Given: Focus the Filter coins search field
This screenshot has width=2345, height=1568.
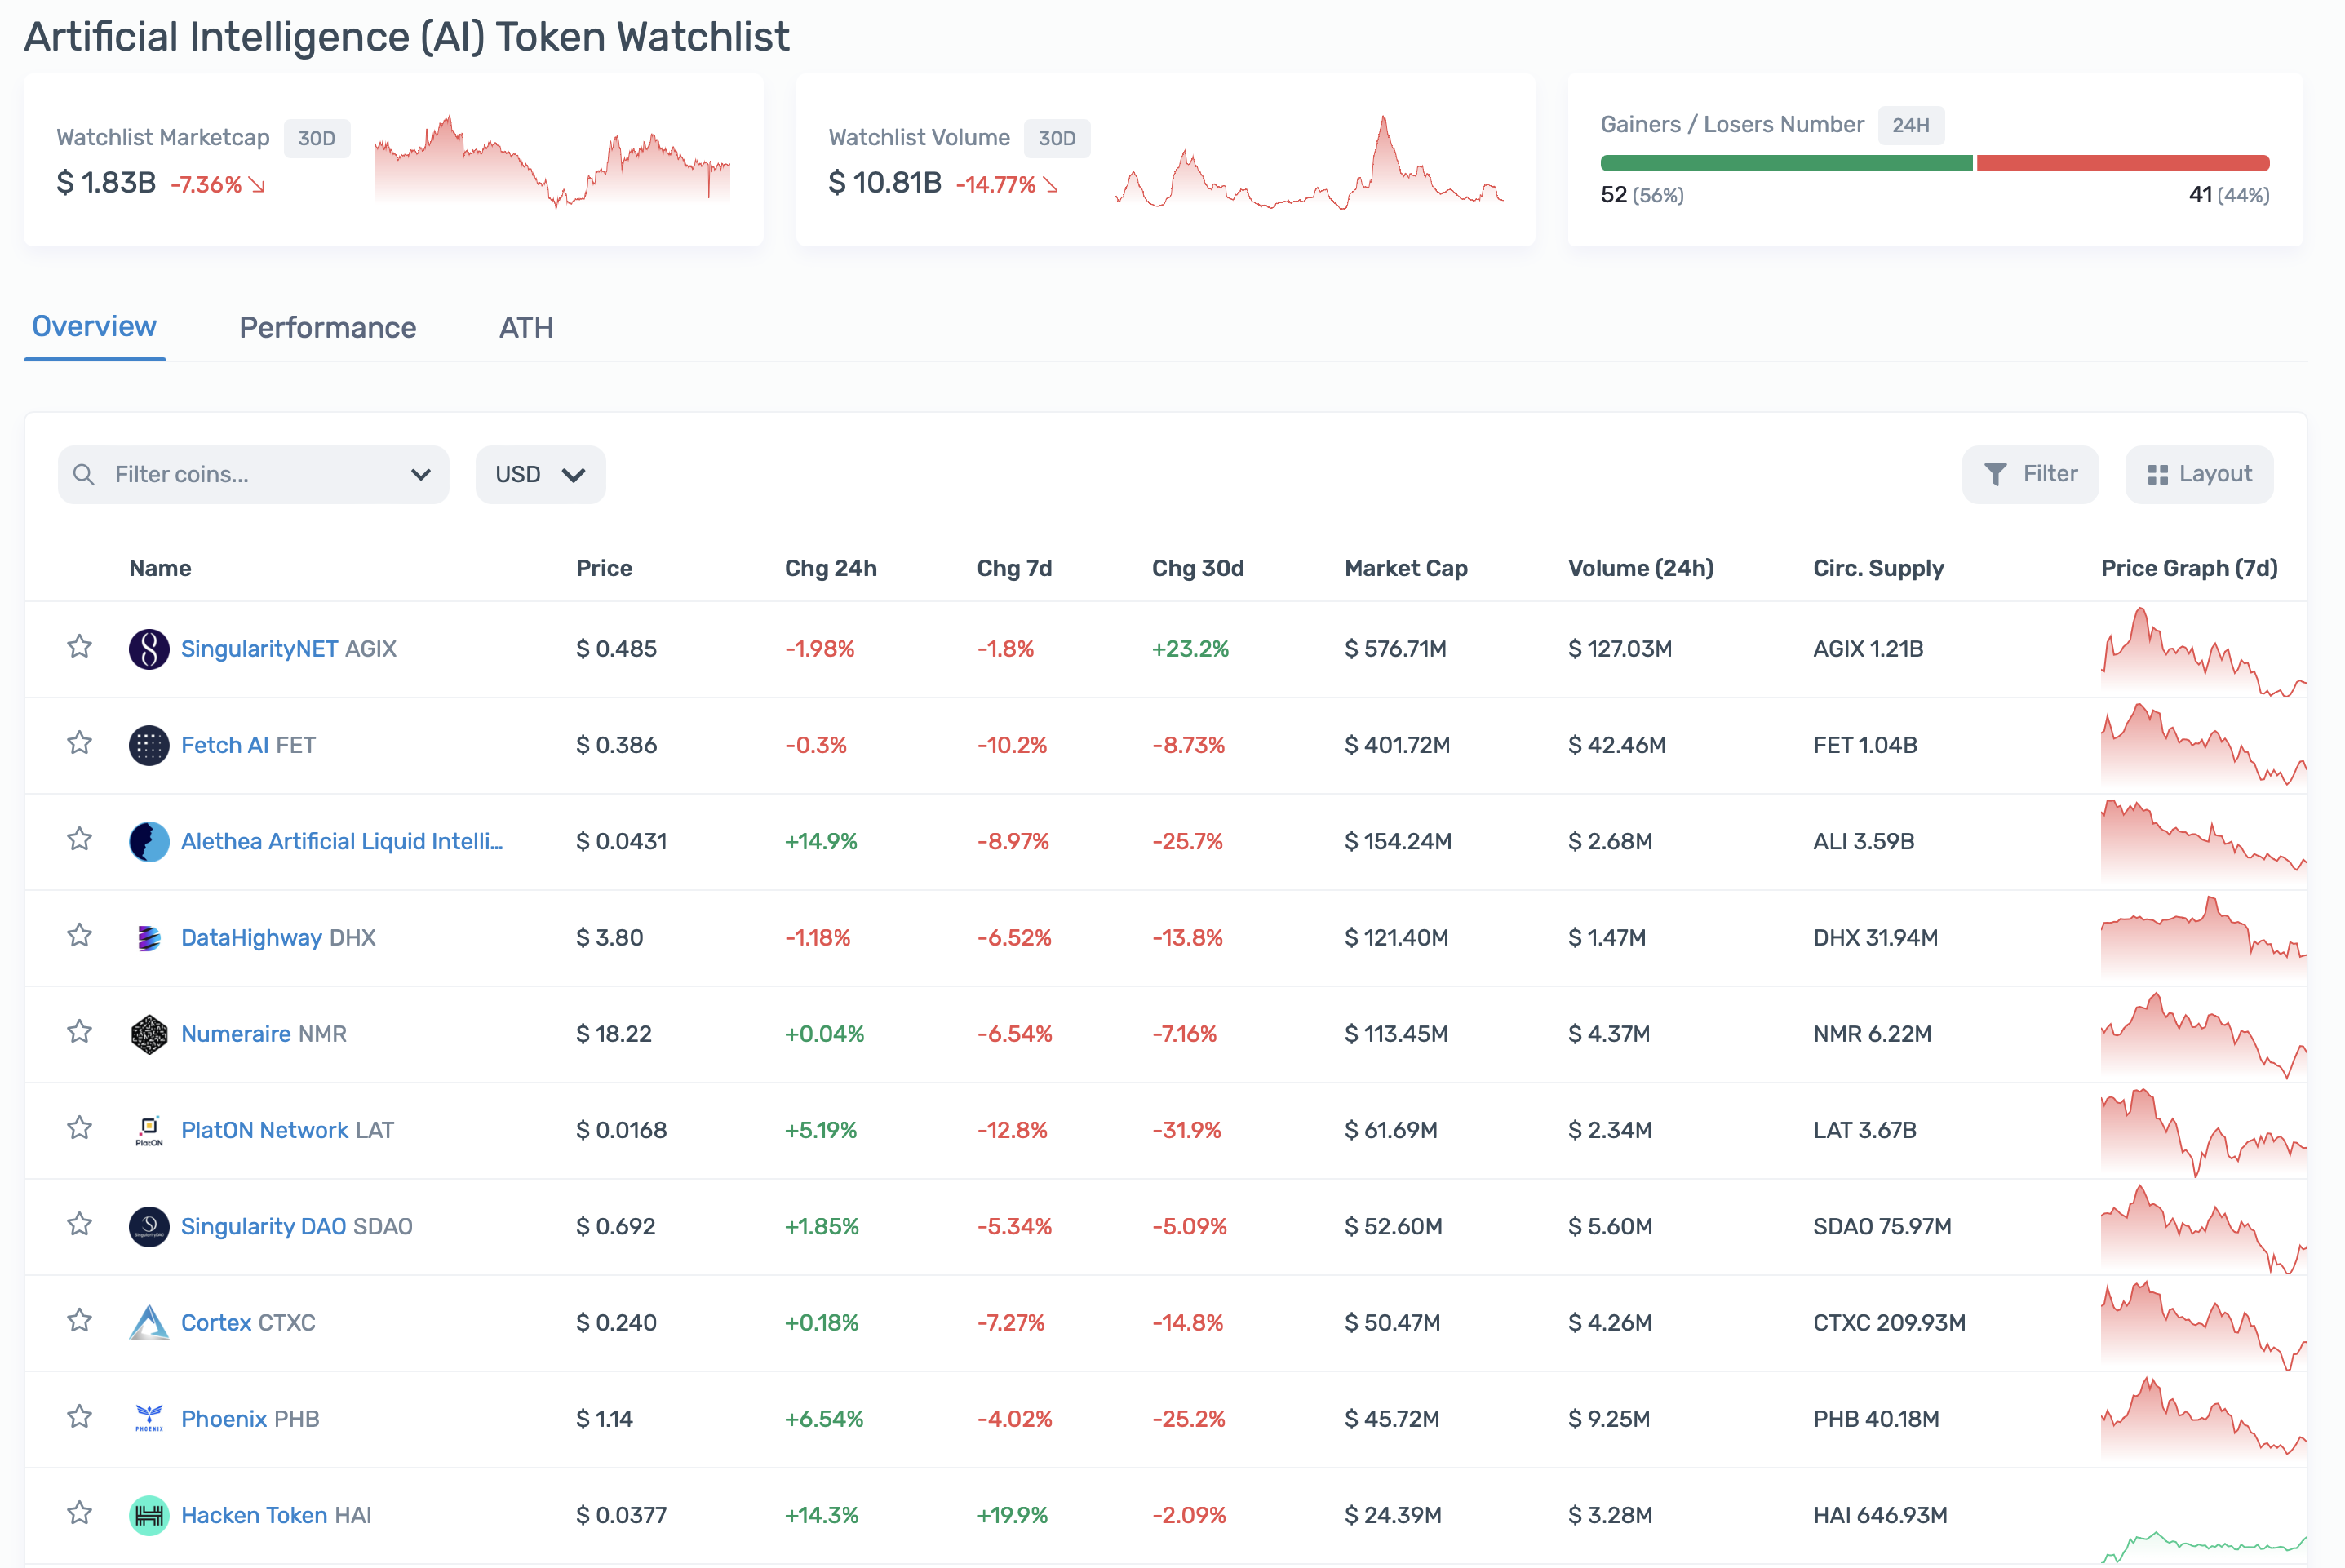Looking at the screenshot, I should [253, 475].
